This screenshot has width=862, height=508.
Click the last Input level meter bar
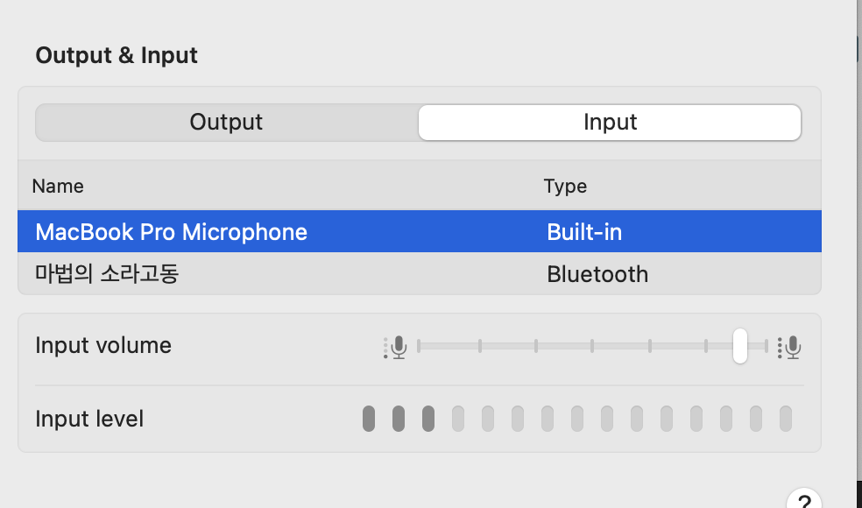click(x=786, y=419)
